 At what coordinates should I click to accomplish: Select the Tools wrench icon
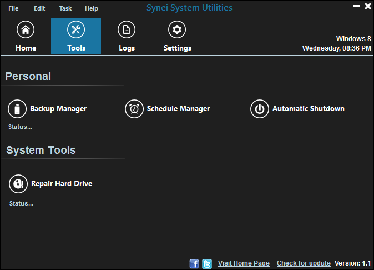[x=76, y=30]
